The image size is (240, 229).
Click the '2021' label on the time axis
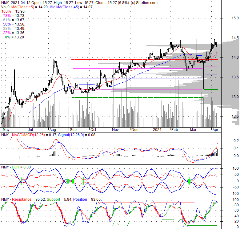click(x=157, y=130)
